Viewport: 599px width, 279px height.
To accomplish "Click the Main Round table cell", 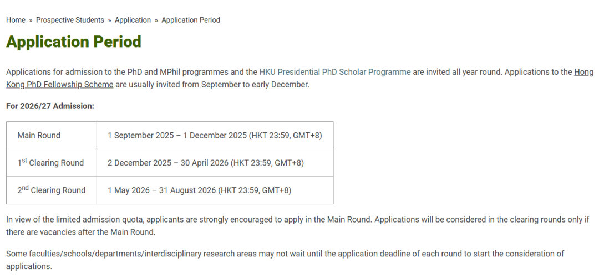I will pos(52,135).
